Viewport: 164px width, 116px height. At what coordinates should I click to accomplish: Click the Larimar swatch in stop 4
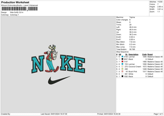pos(122,64)
